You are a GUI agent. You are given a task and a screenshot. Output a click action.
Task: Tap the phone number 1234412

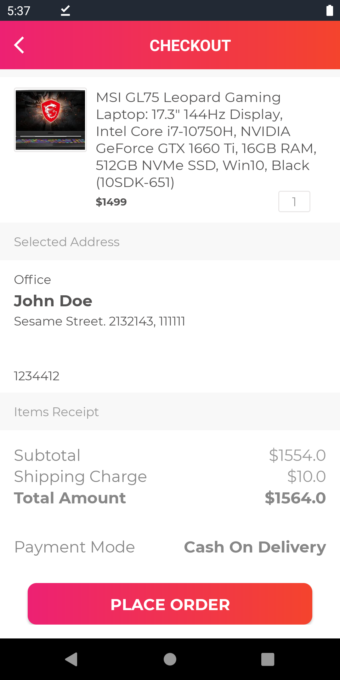(37, 376)
